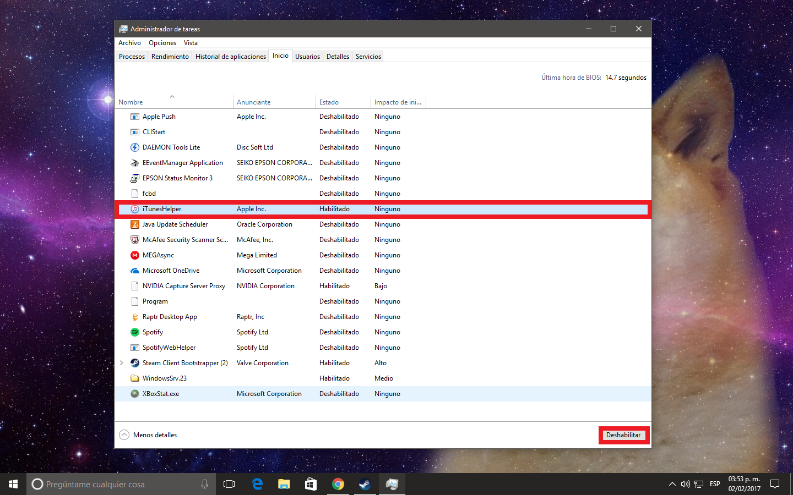The image size is (793, 495).
Task: Click the Raptr Desktop App icon
Action: point(135,317)
